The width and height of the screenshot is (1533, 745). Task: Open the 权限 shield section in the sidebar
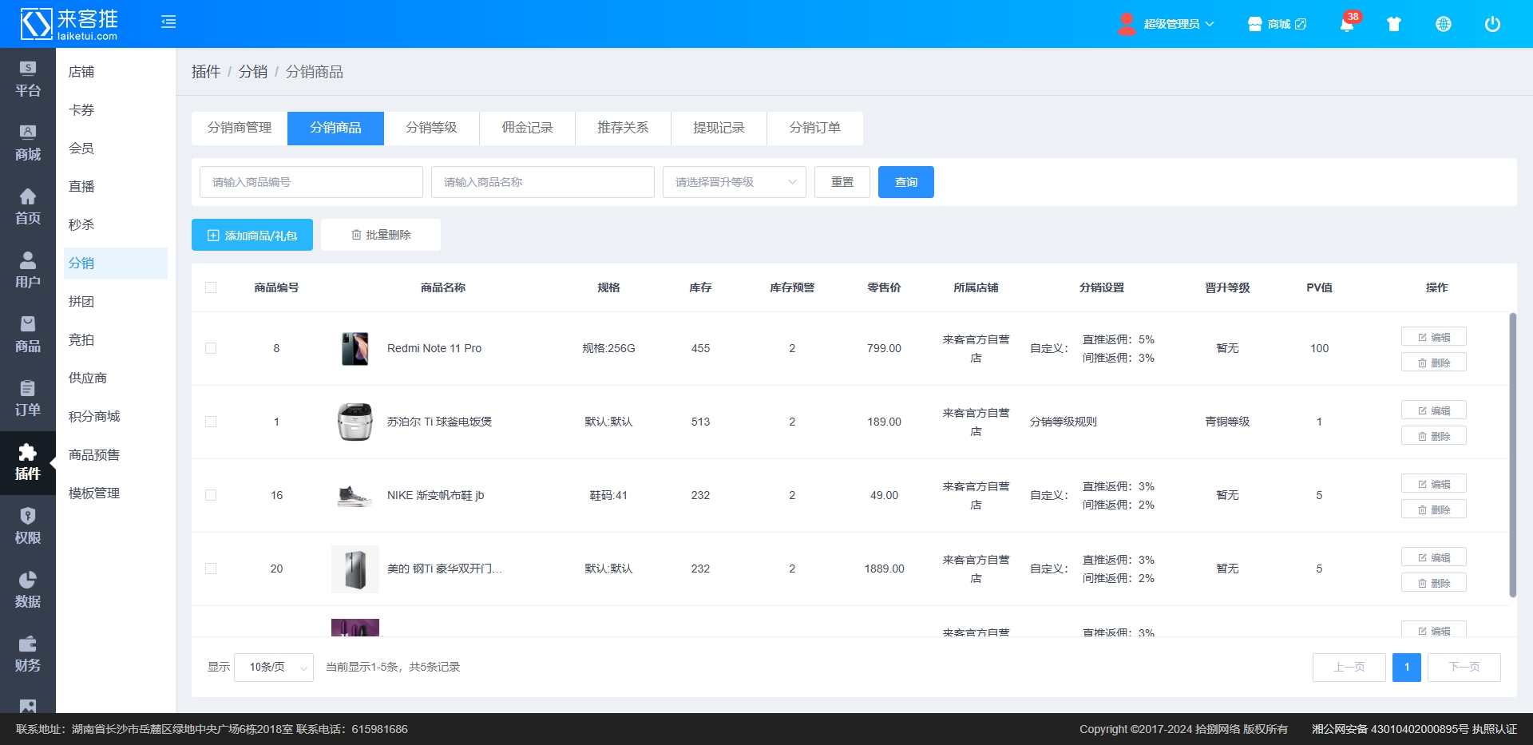pyautogui.click(x=28, y=526)
